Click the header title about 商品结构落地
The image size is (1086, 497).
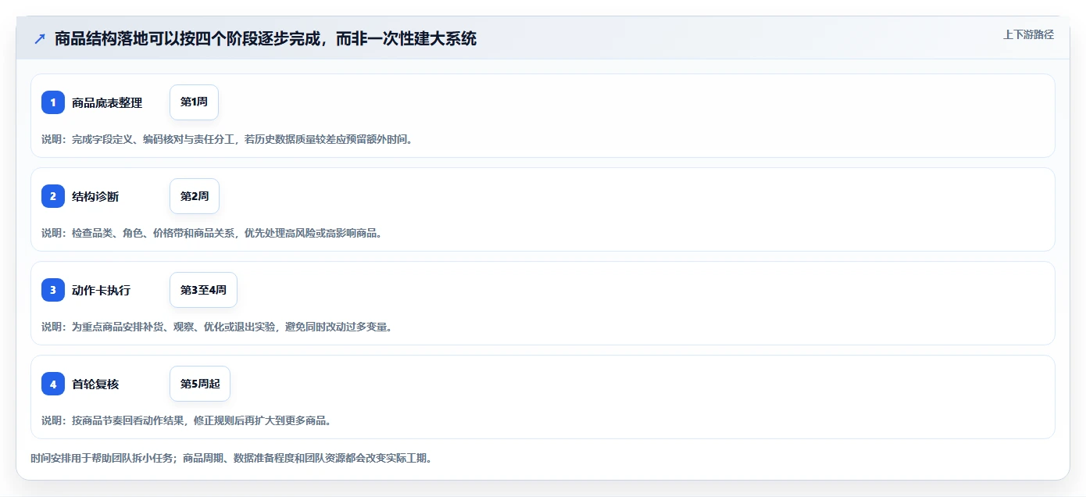tap(266, 38)
